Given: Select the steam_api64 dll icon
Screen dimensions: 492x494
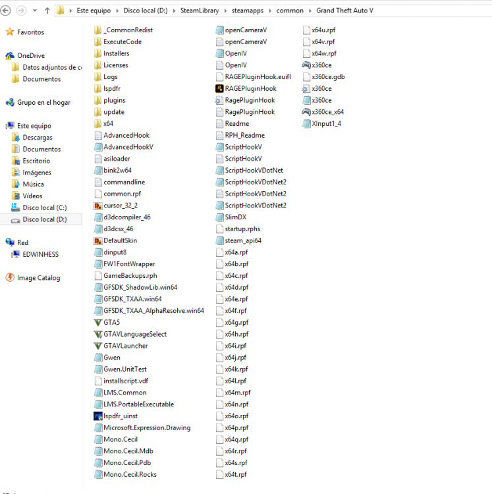Looking at the screenshot, I should click(x=219, y=240).
